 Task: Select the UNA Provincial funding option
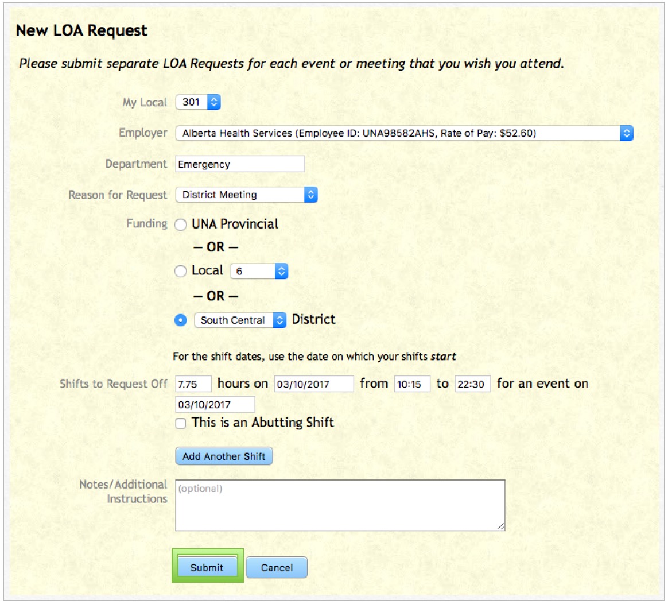[180, 224]
